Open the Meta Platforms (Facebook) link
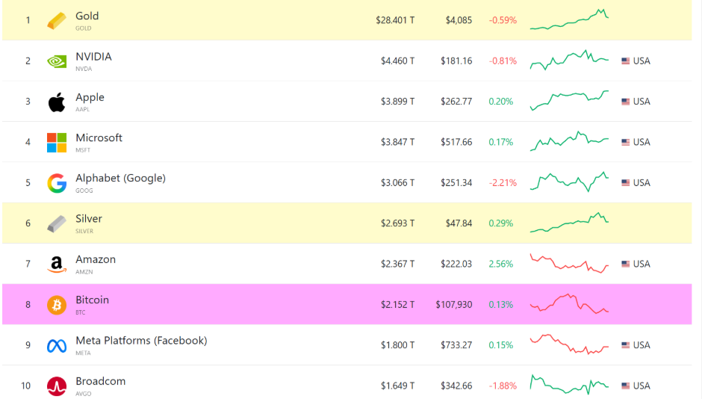Viewport: 702px width, 399px height. click(x=141, y=341)
